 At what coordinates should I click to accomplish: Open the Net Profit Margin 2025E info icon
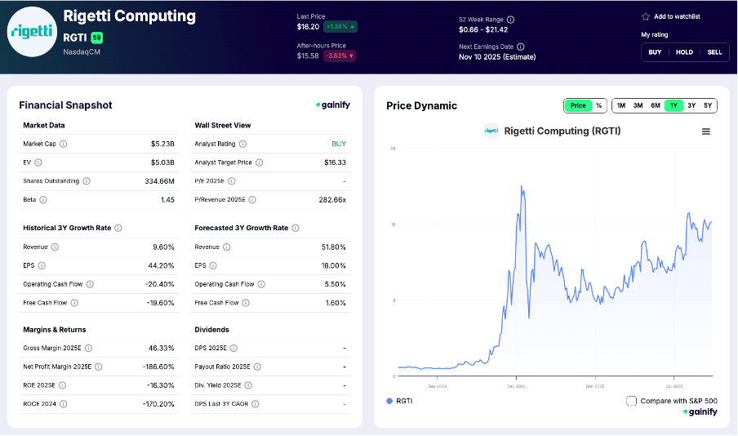tap(98, 367)
